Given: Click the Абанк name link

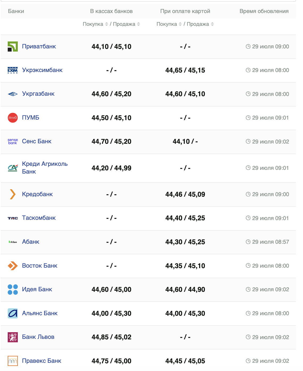Looking at the screenshot, I should tap(31, 242).
